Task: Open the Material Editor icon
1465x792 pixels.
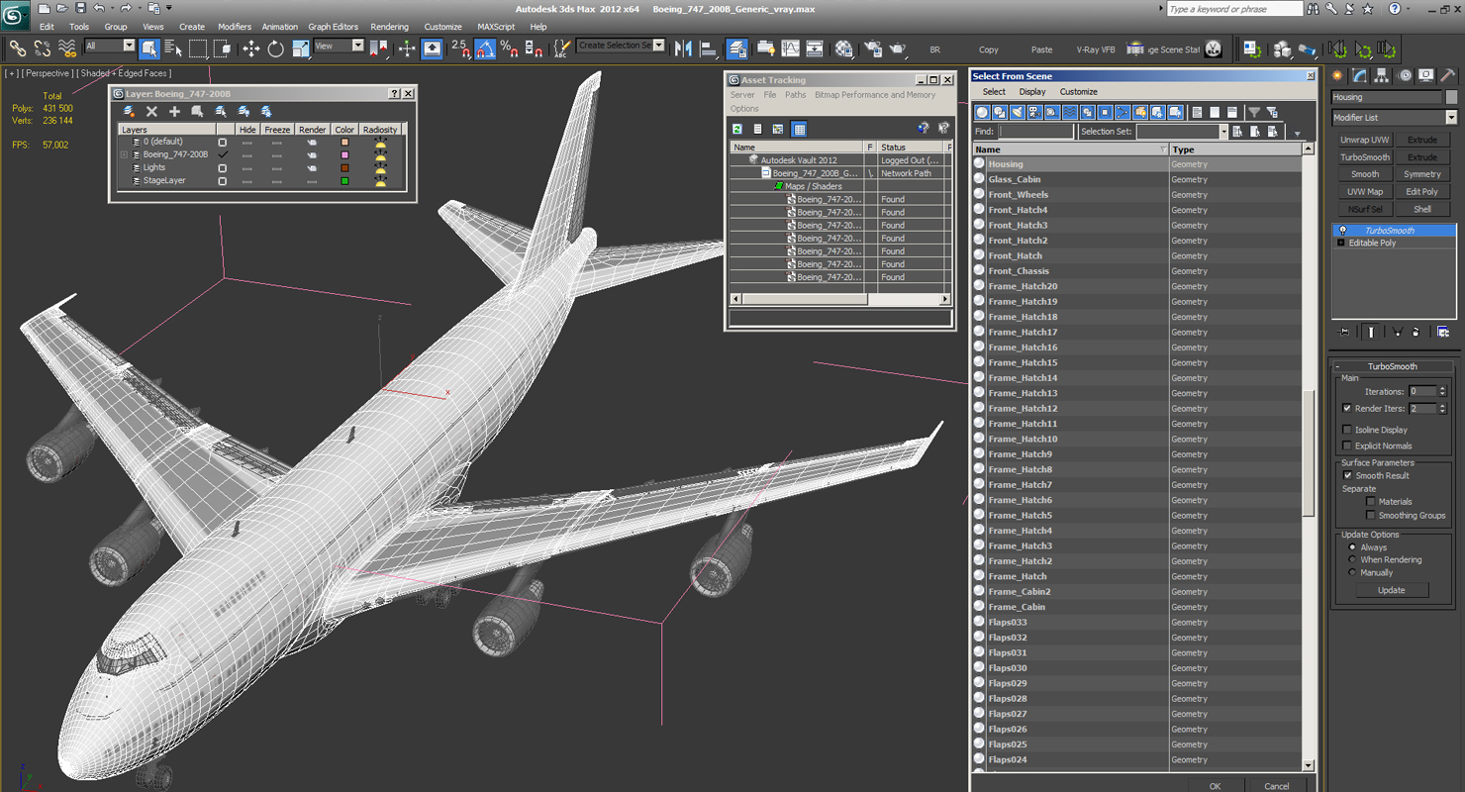Action: point(843,48)
